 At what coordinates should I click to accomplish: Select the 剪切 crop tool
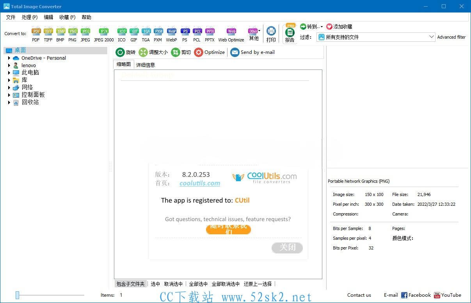click(x=181, y=52)
